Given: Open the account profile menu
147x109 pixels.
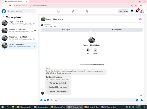Looking at the screenshot, I should pos(142,11).
